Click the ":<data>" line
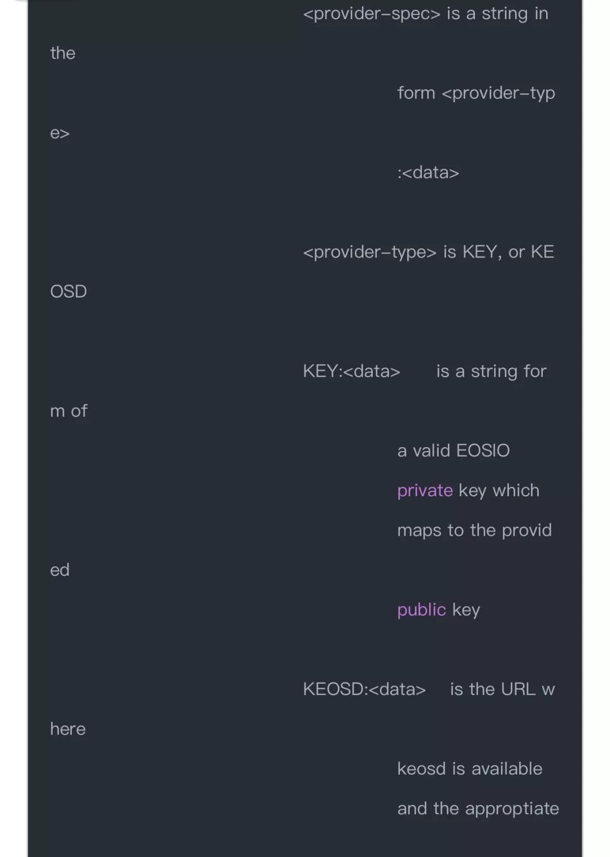Screen dimensions: 610x857 click(x=428, y=173)
